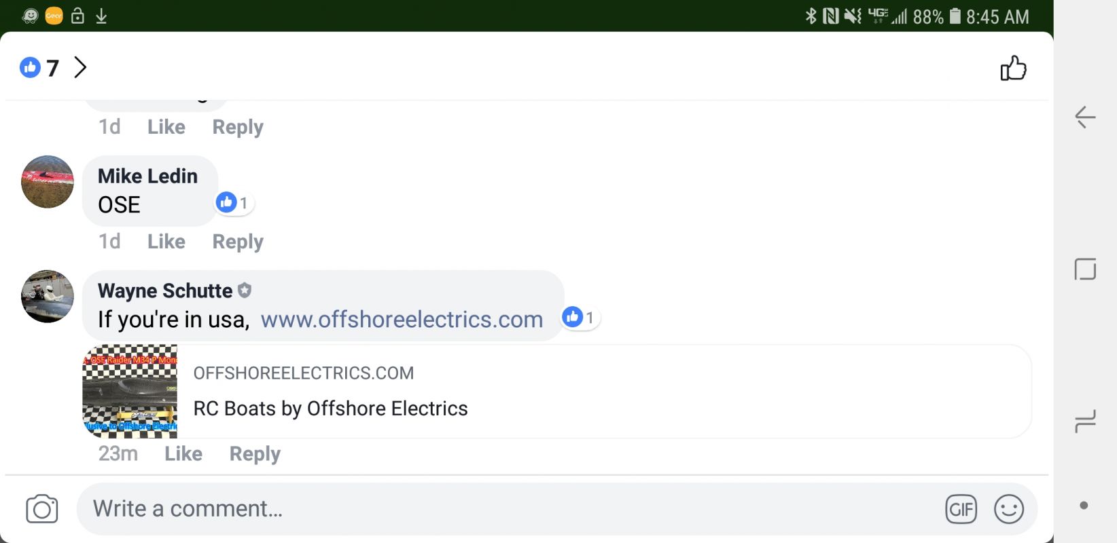The height and width of the screenshot is (543, 1117).
Task: View the like reaction on Mike Ledin's comment
Action: (x=233, y=202)
